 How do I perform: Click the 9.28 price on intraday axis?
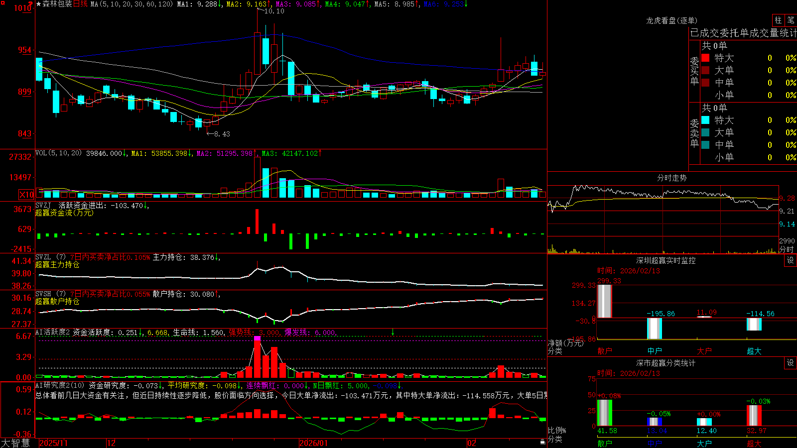[787, 198]
